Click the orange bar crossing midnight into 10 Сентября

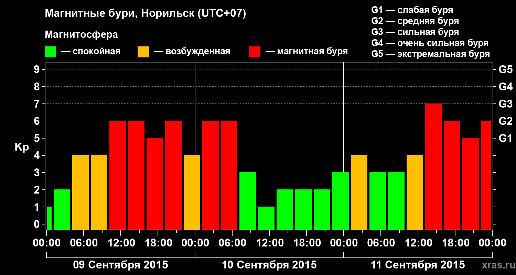192,192
